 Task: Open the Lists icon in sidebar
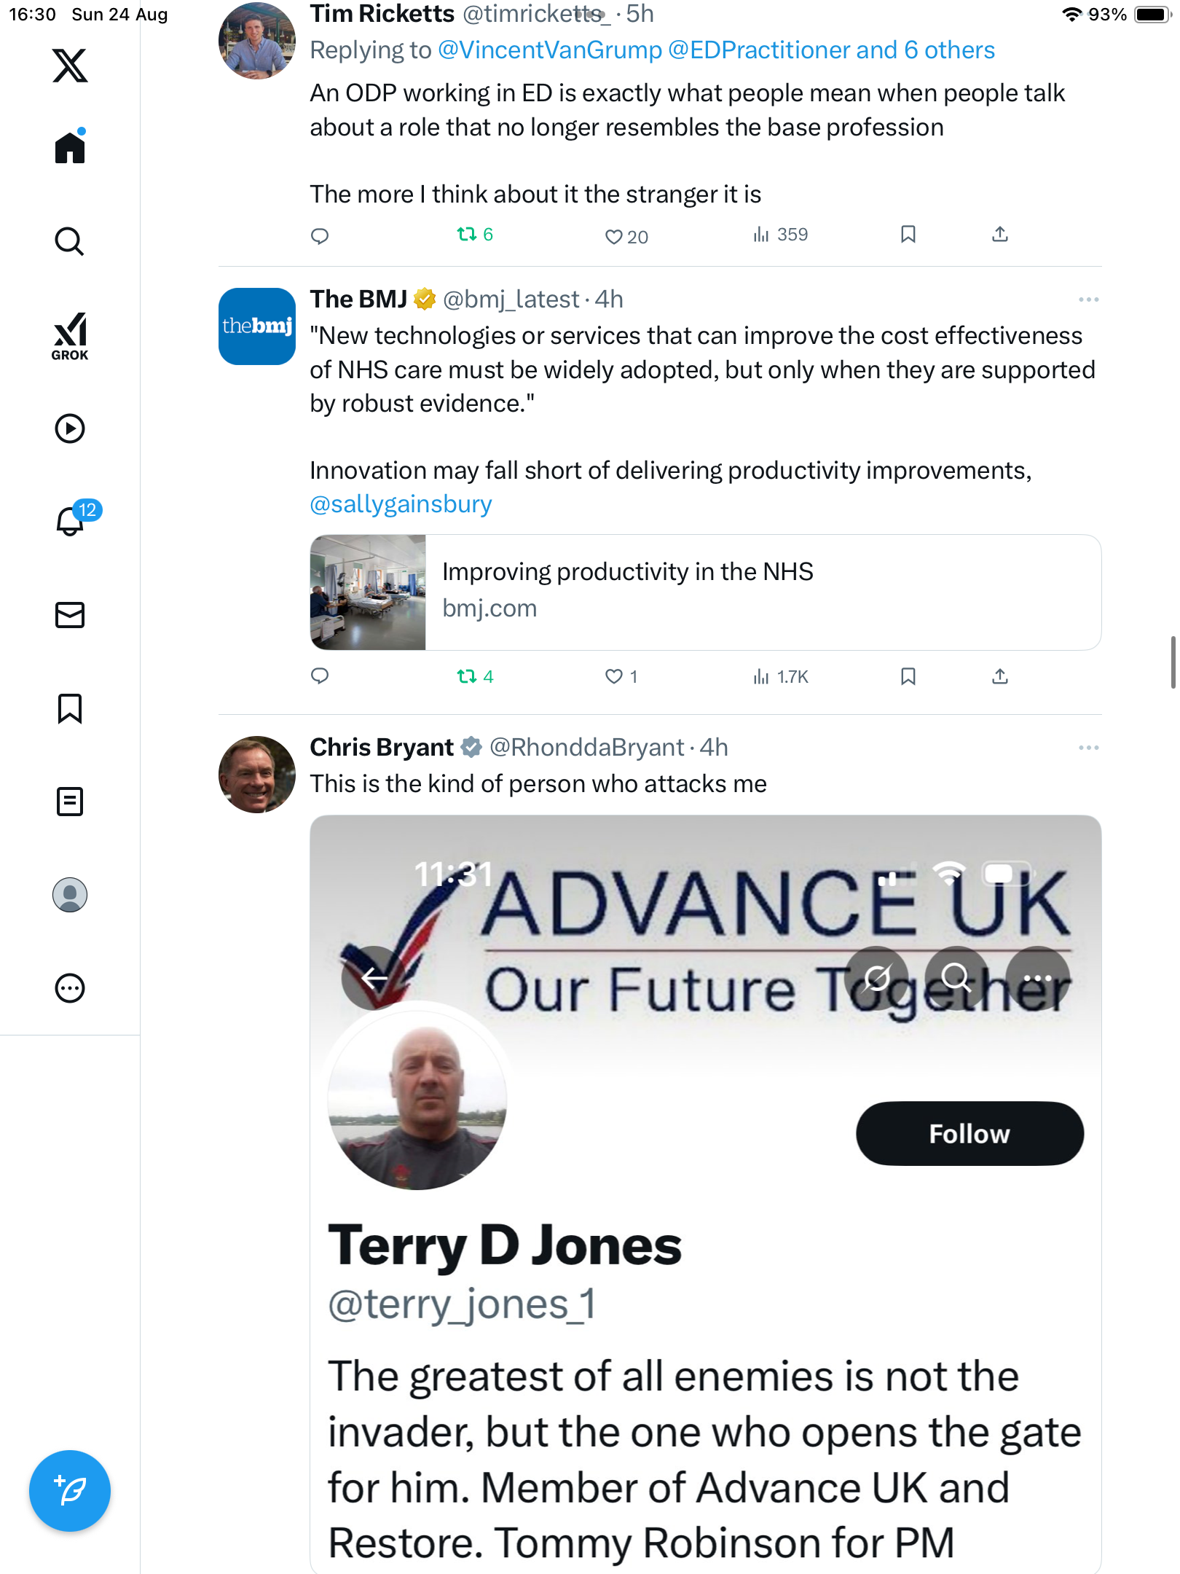click(70, 802)
